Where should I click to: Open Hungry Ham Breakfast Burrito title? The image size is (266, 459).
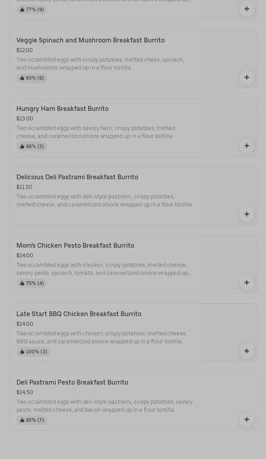(x=62, y=108)
